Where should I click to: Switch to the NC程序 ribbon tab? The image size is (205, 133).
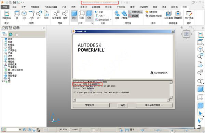[x=174, y=7]
